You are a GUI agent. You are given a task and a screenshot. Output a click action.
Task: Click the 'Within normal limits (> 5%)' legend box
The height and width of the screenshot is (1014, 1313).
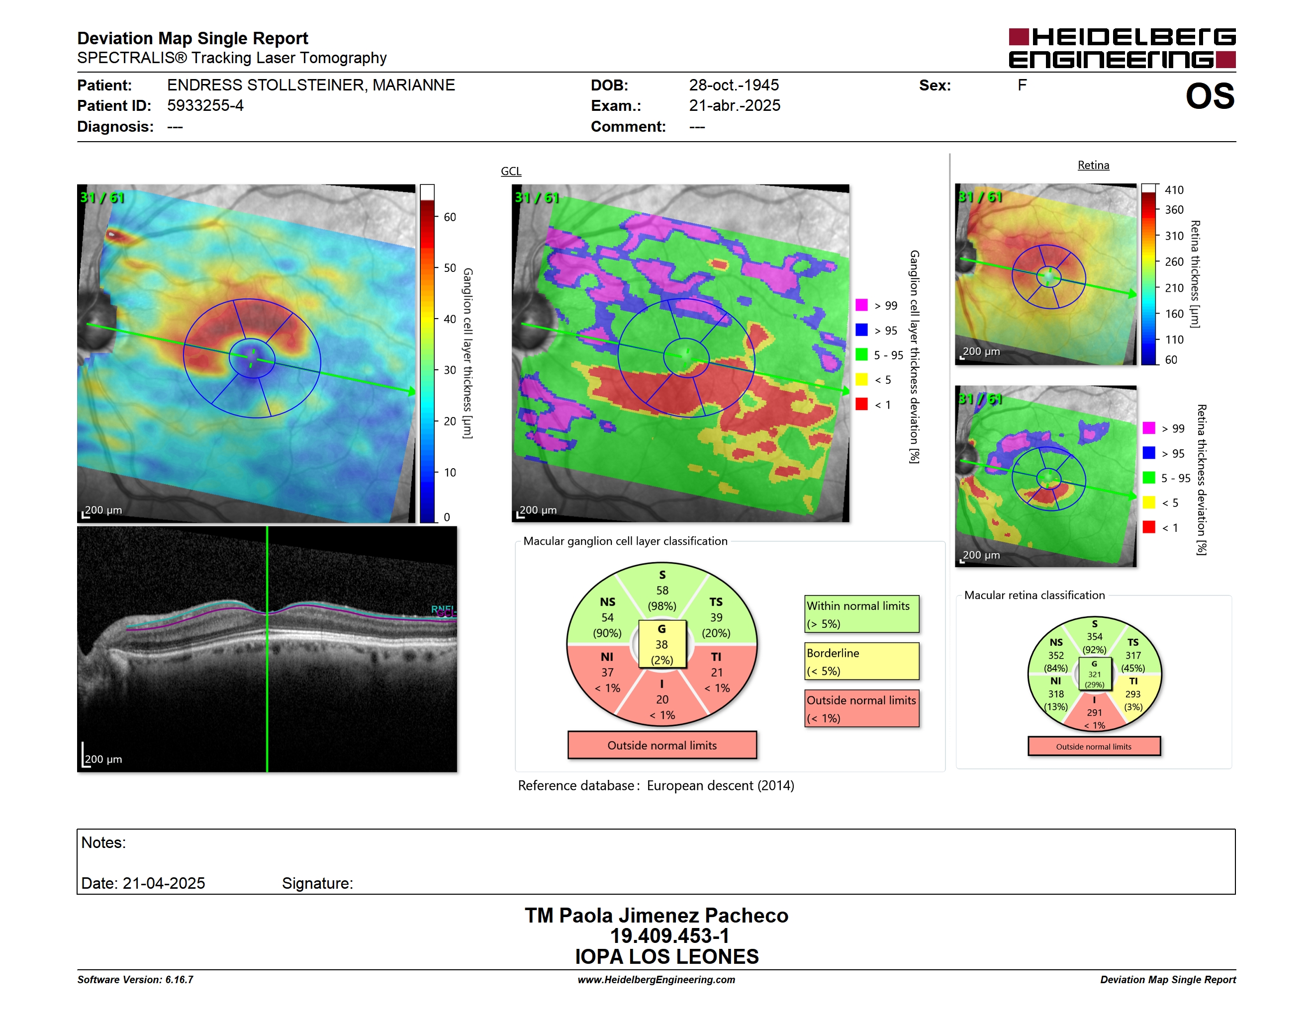[x=861, y=614]
